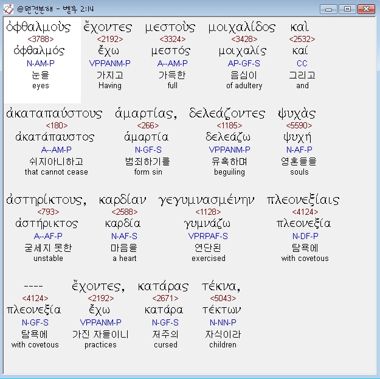Click the gloss 'Having'
This screenshot has height=379, width=380.
pos(110,86)
